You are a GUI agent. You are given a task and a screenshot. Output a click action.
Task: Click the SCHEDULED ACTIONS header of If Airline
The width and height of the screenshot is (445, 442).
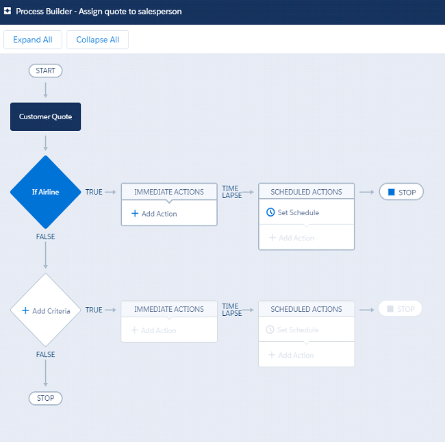[306, 192]
